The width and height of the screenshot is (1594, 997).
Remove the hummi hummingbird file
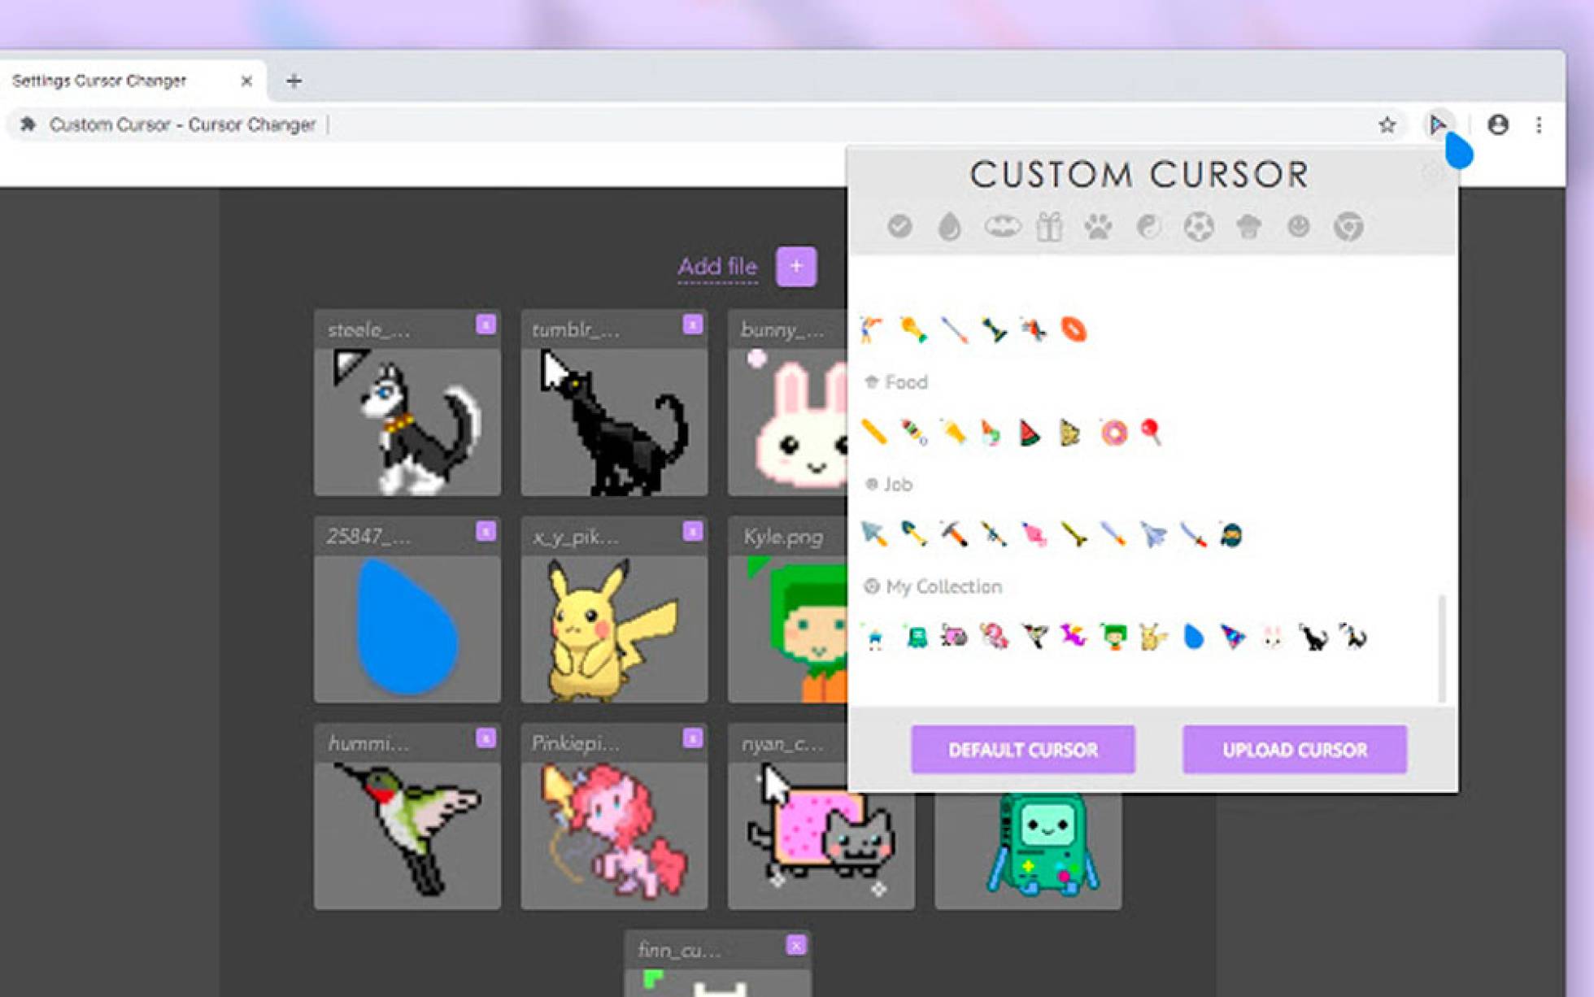(486, 738)
